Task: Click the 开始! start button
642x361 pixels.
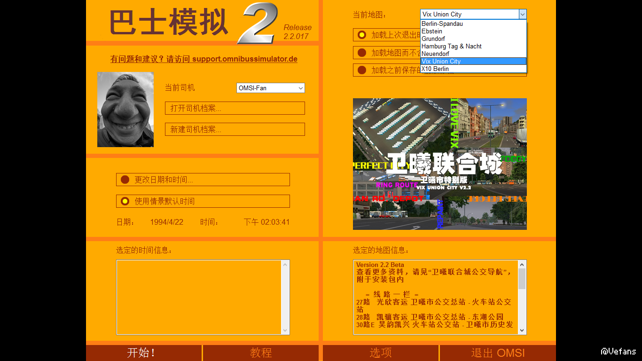Action: coord(144,353)
